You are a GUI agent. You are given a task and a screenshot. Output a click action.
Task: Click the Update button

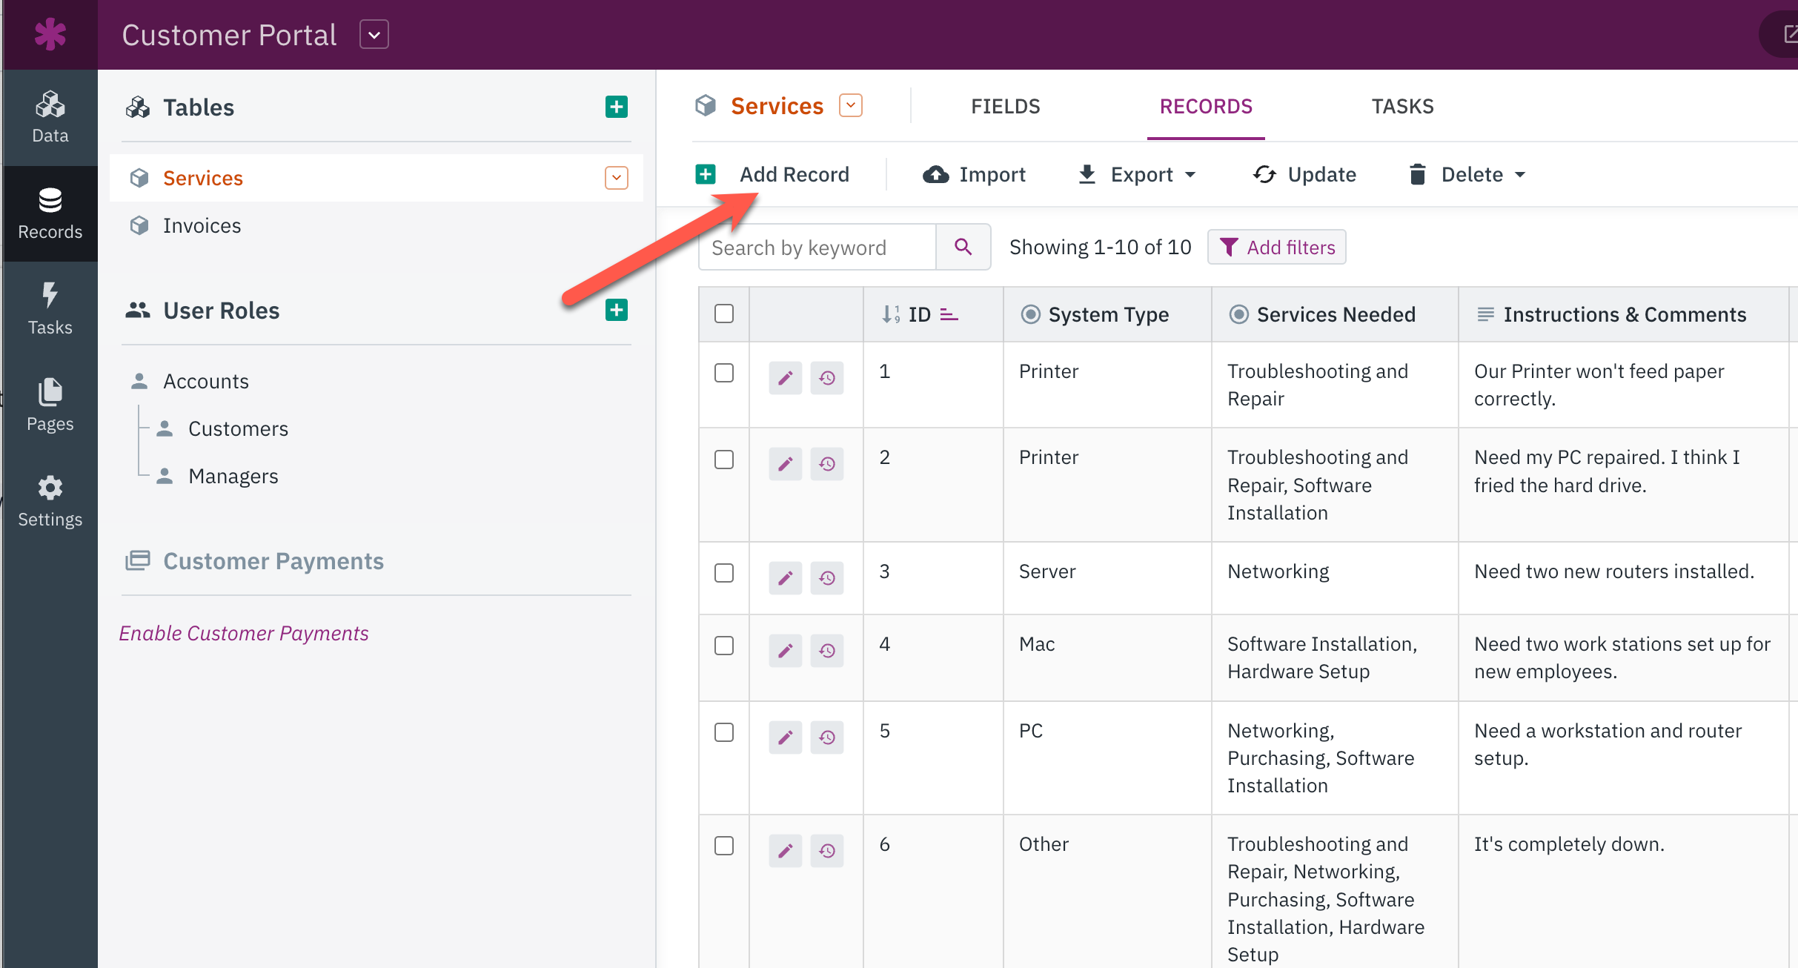pyautogui.click(x=1304, y=175)
